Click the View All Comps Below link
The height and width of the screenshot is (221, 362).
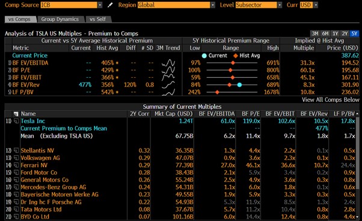[330, 100]
